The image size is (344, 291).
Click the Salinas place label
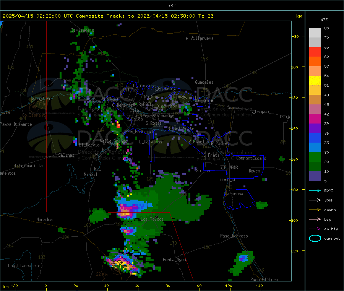click(66, 155)
